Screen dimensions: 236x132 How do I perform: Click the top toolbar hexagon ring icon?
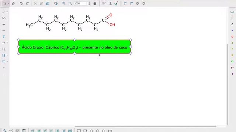pyautogui.click(x=144, y=3)
